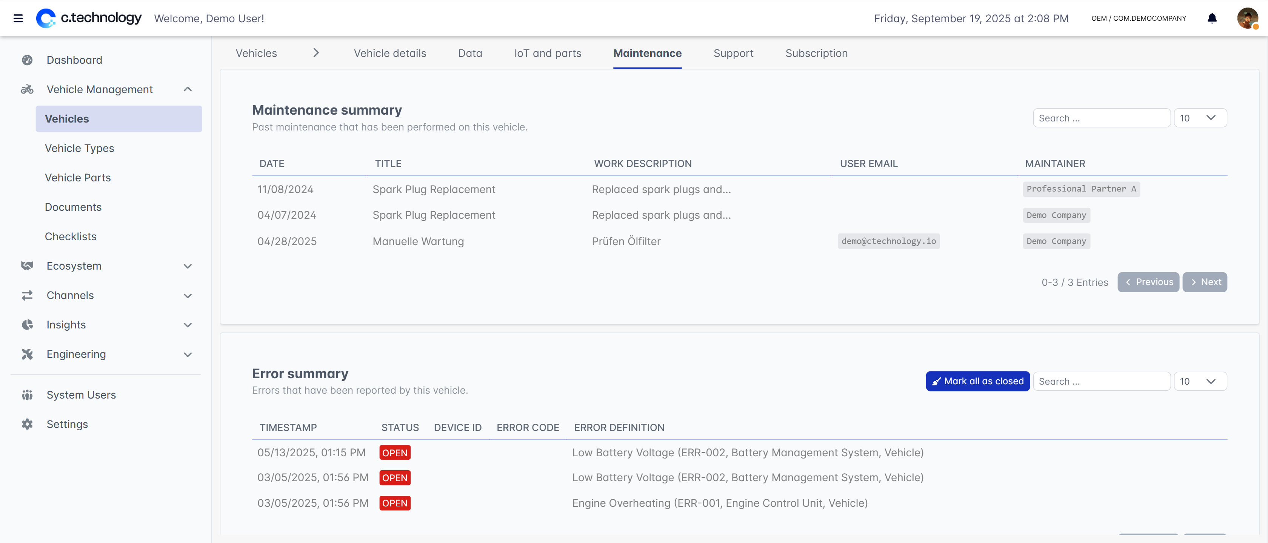Click the Settings gear icon

[27, 424]
